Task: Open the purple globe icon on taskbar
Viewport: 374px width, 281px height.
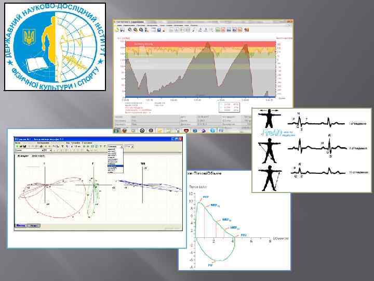Action: [204, 131]
